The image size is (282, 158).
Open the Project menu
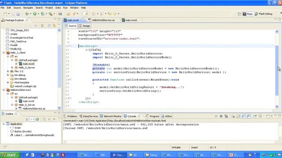(49, 8)
